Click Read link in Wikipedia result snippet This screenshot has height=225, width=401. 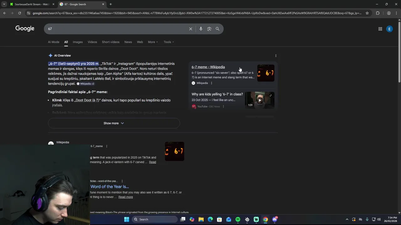pyautogui.click(x=153, y=162)
